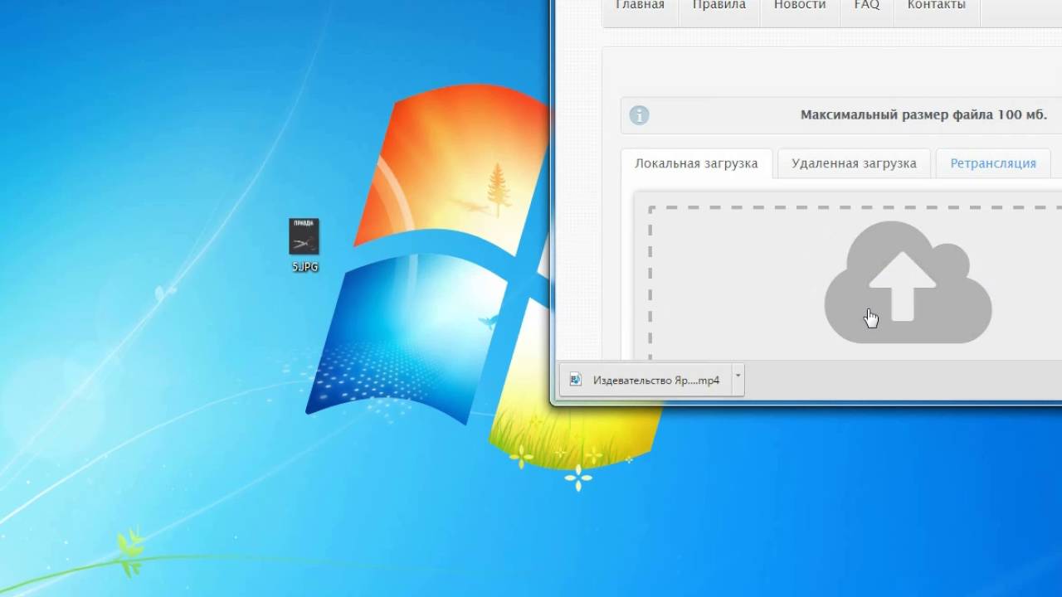
Task: Open the Ретрансляция tab
Action: [x=992, y=163]
